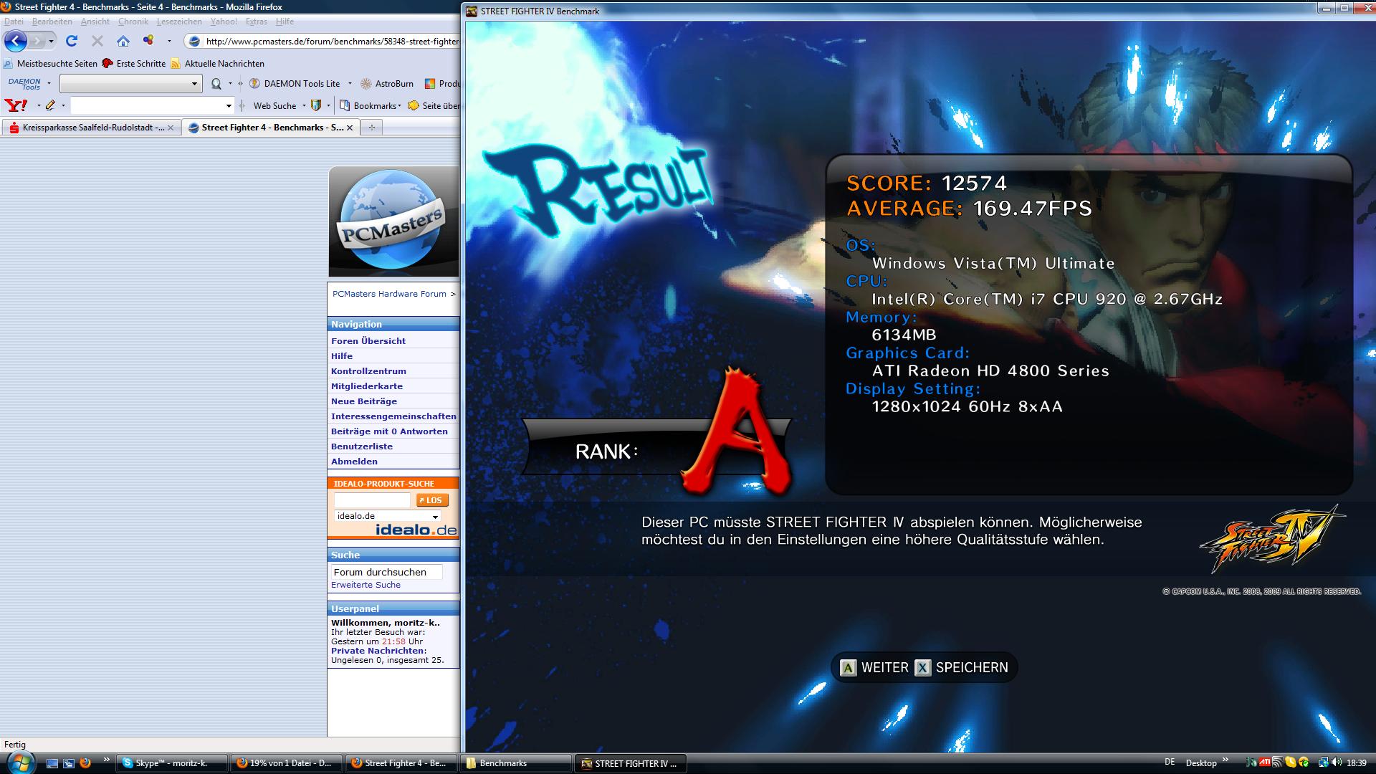Click Show Desktop quick launch icon

52,763
